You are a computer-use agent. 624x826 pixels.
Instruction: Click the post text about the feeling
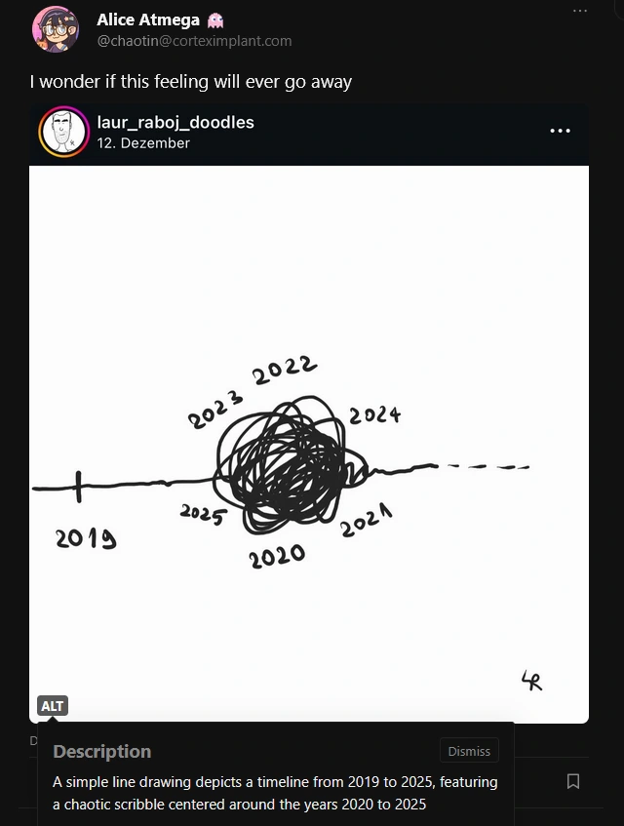(191, 82)
